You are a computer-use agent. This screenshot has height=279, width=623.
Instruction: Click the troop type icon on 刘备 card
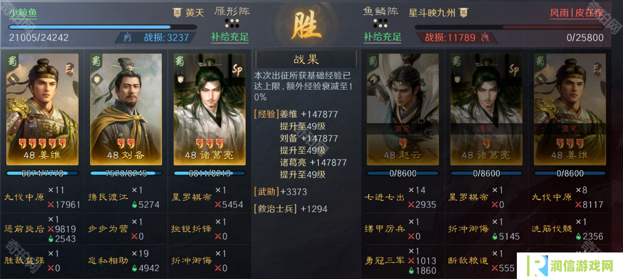(96, 80)
